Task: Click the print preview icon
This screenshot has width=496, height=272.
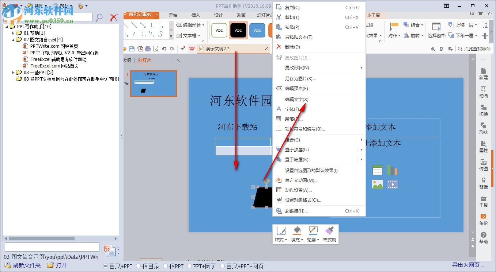Action: [156, 49]
